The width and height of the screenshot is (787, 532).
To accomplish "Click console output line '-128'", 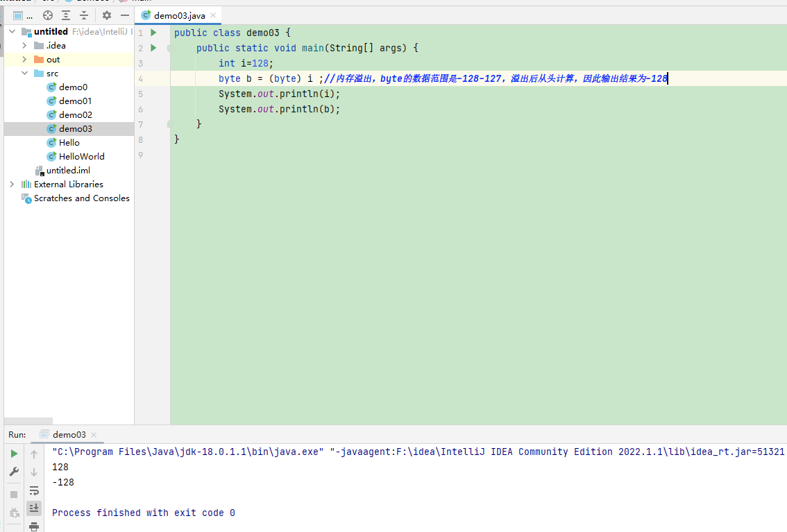I will 62,482.
